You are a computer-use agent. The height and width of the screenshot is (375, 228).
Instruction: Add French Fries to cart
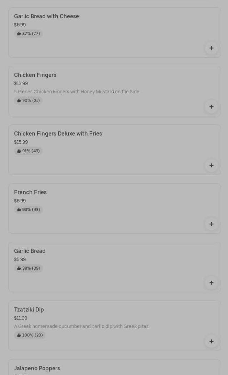211,224
